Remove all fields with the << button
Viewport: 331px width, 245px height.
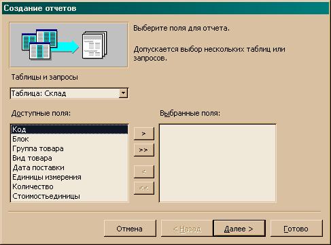click(x=144, y=188)
